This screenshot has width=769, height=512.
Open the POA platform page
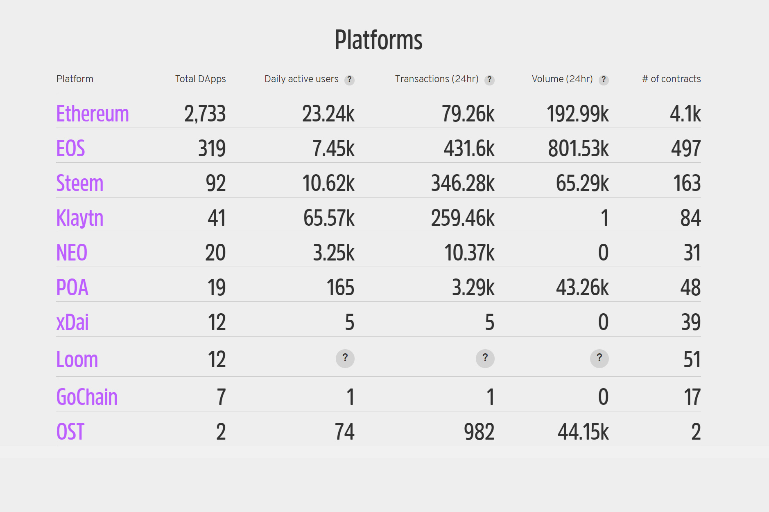click(x=72, y=287)
